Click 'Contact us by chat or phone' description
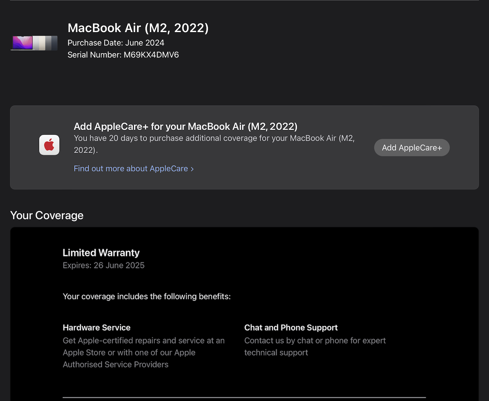This screenshot has height=401, width=489. point(315,347)
